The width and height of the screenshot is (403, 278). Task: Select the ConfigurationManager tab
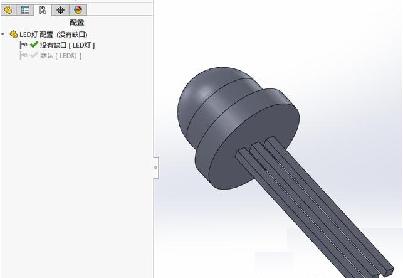[43, 10]
